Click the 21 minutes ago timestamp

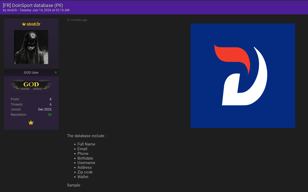(x=77, y=20)
